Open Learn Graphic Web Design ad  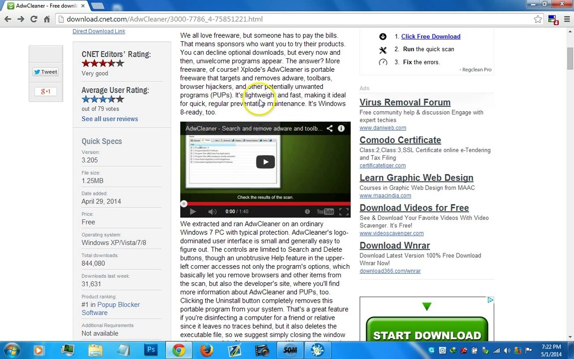pyautogui.click(x=416, y=178)
